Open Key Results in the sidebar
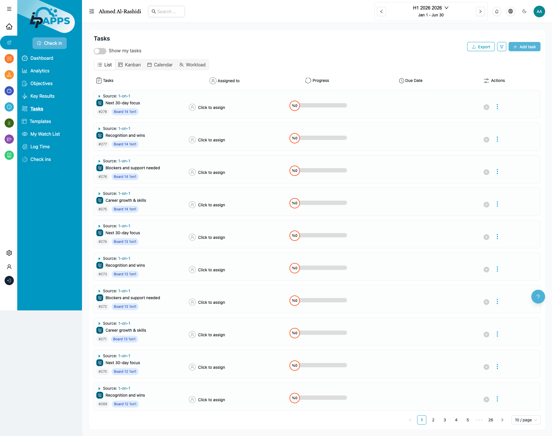This screenshot has height=436, width=552. tap(42, 96)
